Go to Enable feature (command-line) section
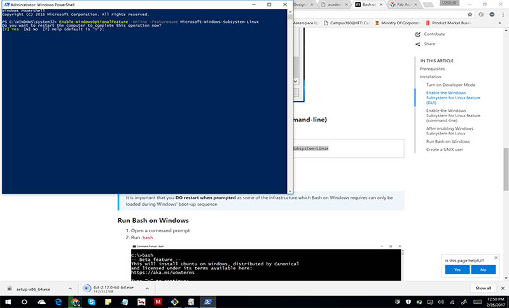Screen dimensions: 509x308 tap(453, 116)
